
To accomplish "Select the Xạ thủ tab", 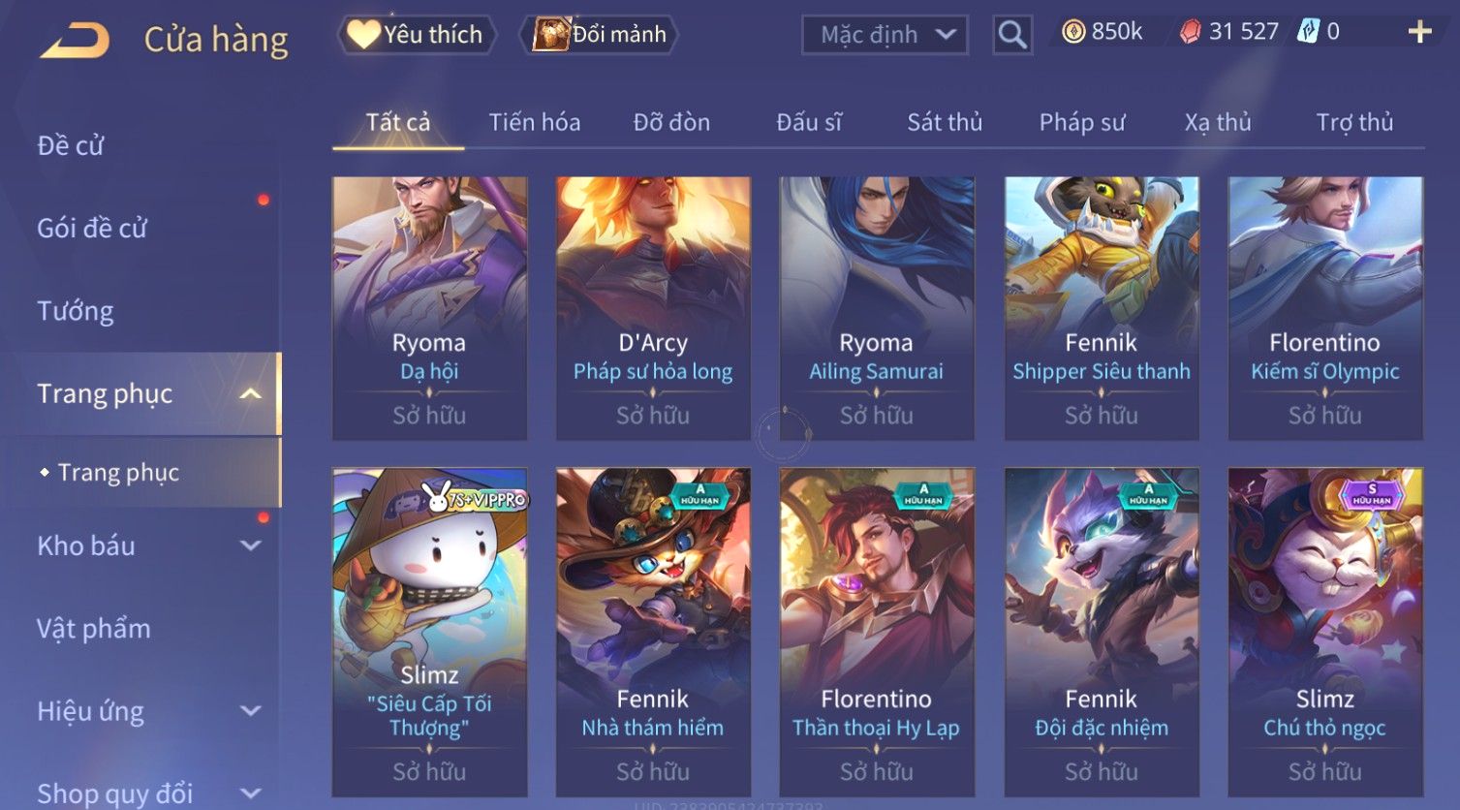I will pos(1218,122).
